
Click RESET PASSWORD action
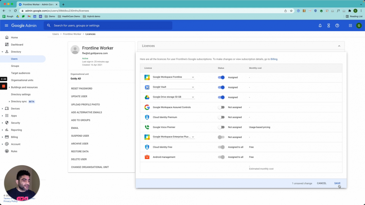coord(82,89)
